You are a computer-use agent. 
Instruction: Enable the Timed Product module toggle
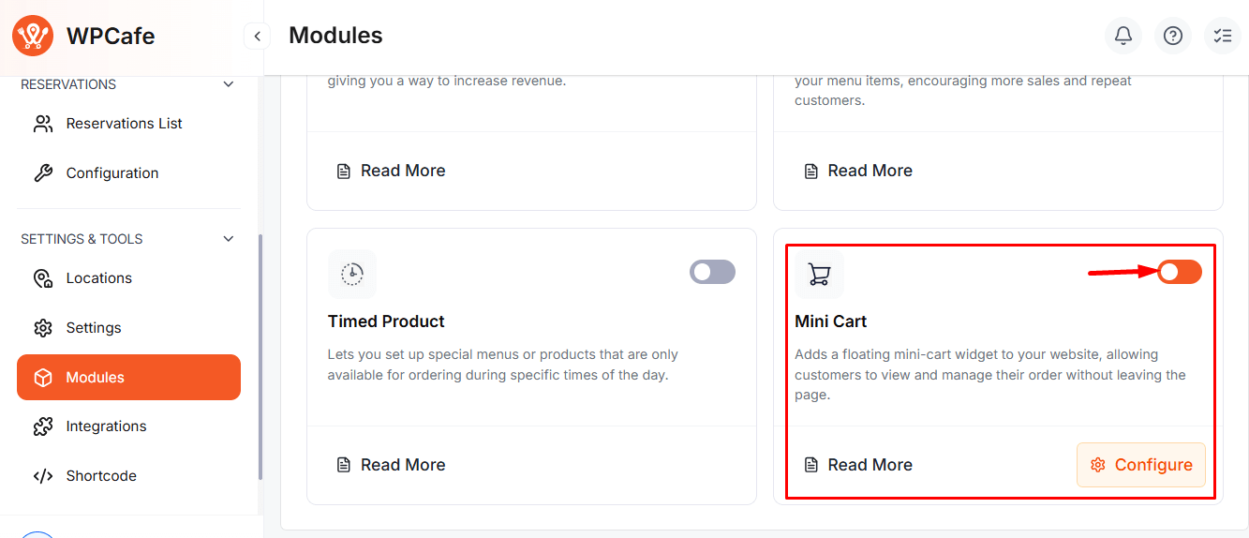pyautogui.click(x=712, y=272)
